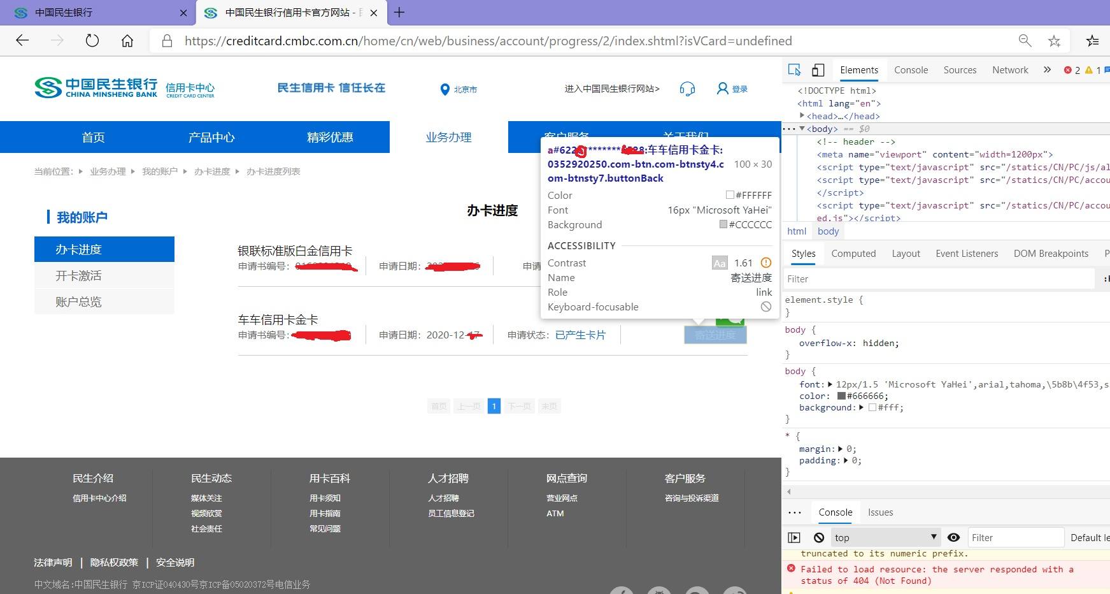Click the three dots beside the body element
Image resolution: width=1110 pixels, height=594 pixels.
pyautogui.click(x=788, y=129)
